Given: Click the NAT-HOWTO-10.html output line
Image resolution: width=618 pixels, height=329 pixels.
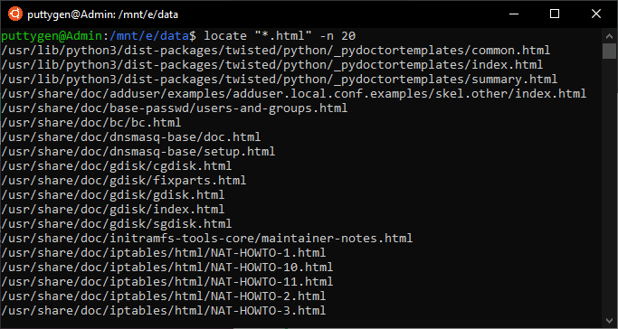Looking at the screenshot, I should (x=166, y=268).
